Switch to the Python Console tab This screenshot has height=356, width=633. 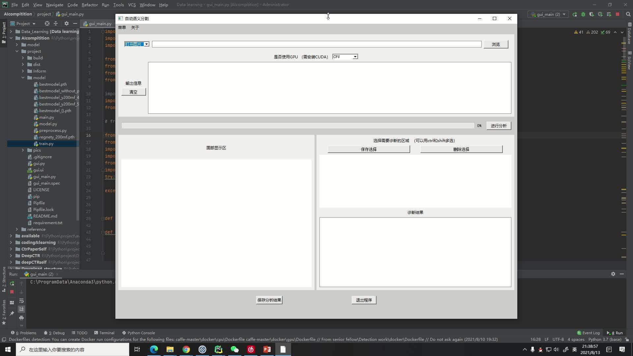[x=138, y=333]
